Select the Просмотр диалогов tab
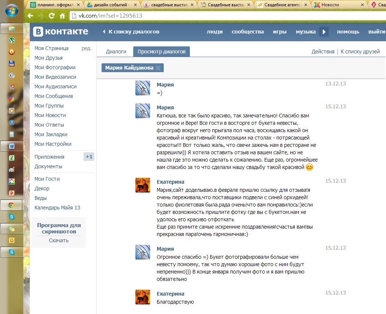This screenshot has height=314, width=386. (162, 52)
